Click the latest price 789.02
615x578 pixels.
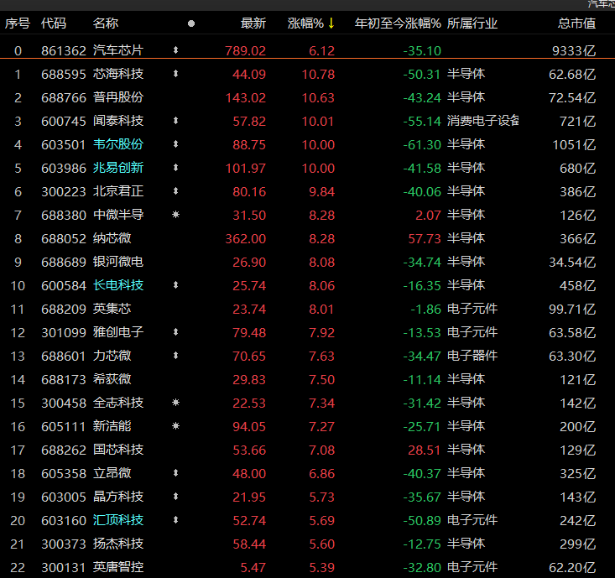(x=246, y=50)
